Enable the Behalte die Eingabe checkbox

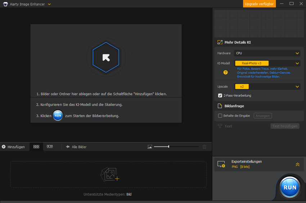[x=220, y=116]
